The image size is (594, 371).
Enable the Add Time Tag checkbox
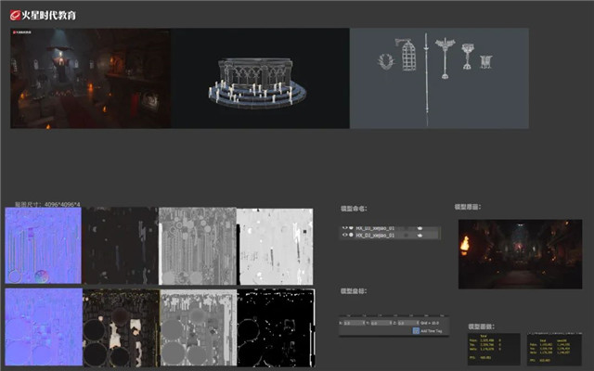416,330
